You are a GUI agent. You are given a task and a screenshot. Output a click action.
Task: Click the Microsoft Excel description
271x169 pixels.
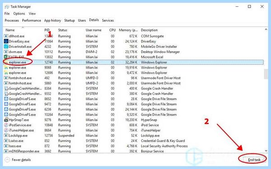(x=152, y=57)
